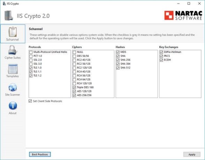This screenshot has height=160, width=205.
Task: Click the Key Exchanges list heading
Action: click(169, 47)
